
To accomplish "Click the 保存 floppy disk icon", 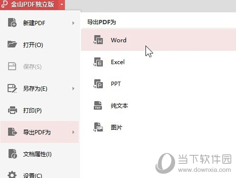I will pyautogui.click(x=12, y=66).
